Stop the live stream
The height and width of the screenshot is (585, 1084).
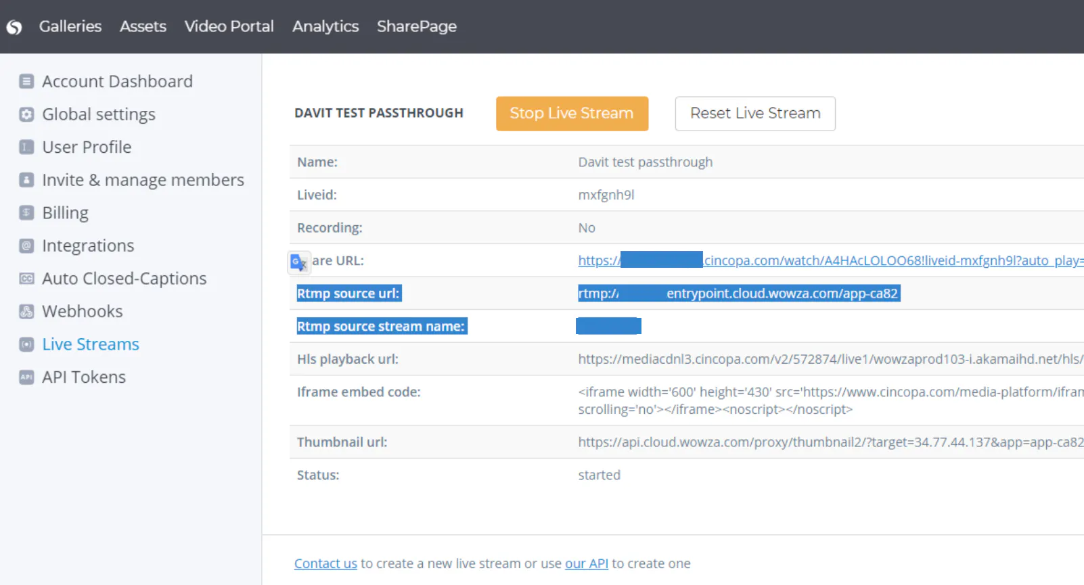pos(572,114)
